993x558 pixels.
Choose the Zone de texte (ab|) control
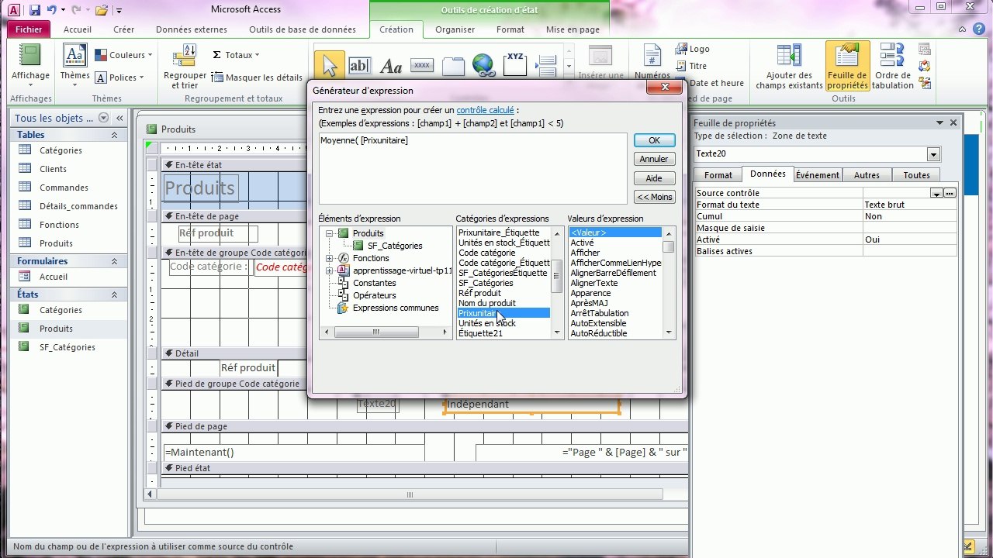(359, 66)
